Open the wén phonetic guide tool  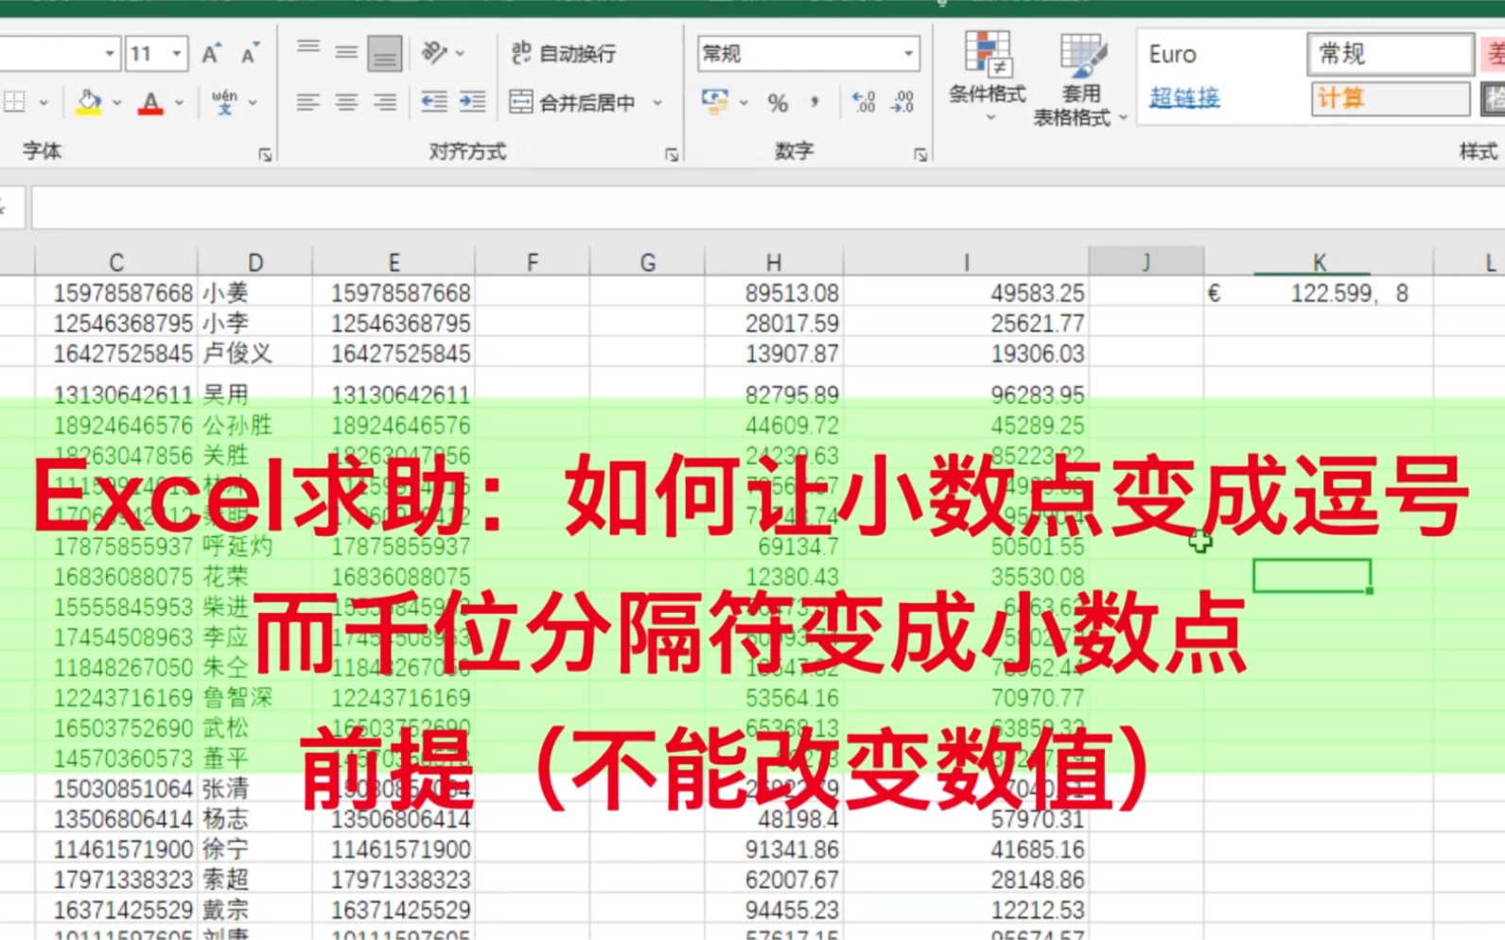click(x=224, y=102)
